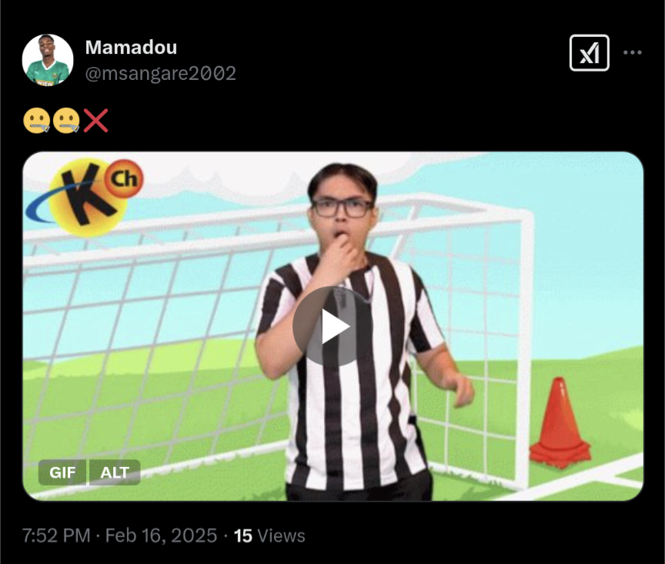The width and height of the screenshot is (665, 564).
Task: Open the three-dot more options menu
Action: [x=633, y=52]
